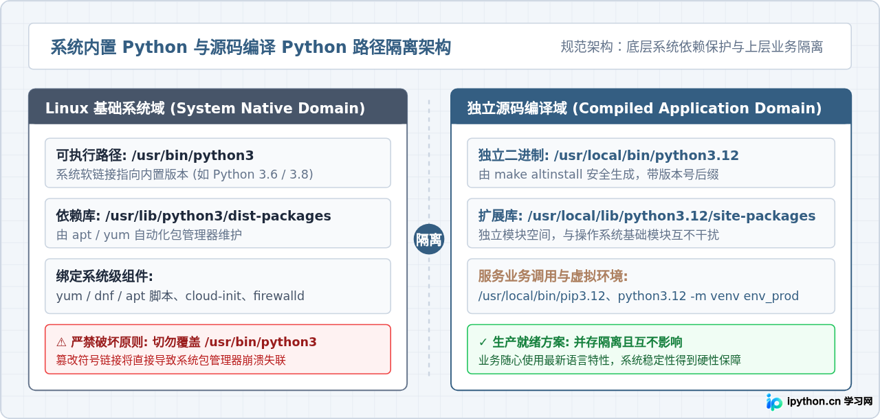Click the line 由 make altinstall 安全生成，带版本号后缀
The width and height of the screenshot is (880, 419).
599,174
